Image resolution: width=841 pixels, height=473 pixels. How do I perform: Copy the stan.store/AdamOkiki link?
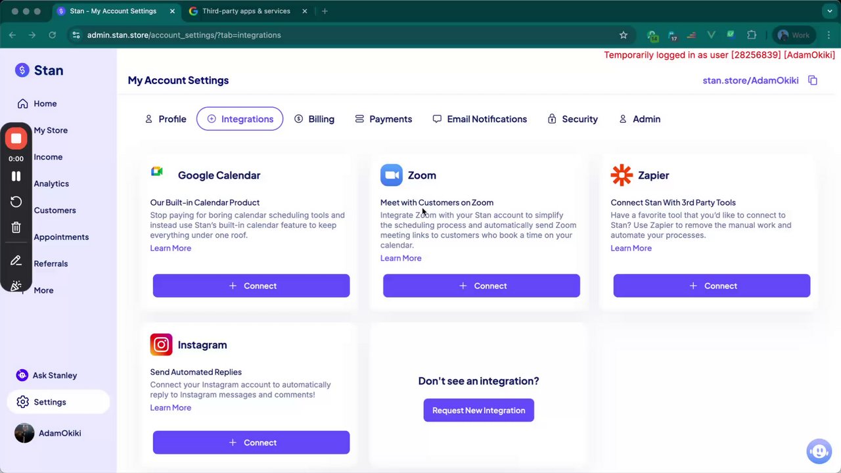813,80
